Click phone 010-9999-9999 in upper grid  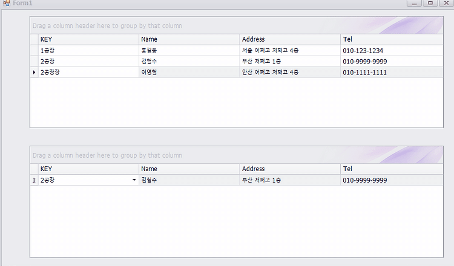[392, 62]
